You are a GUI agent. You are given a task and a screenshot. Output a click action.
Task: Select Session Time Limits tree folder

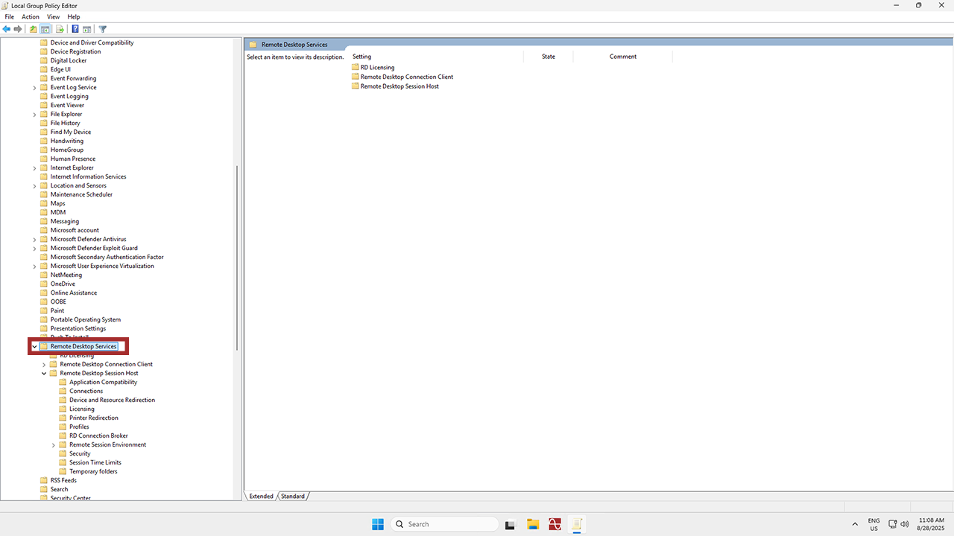(x=95, y=462)
